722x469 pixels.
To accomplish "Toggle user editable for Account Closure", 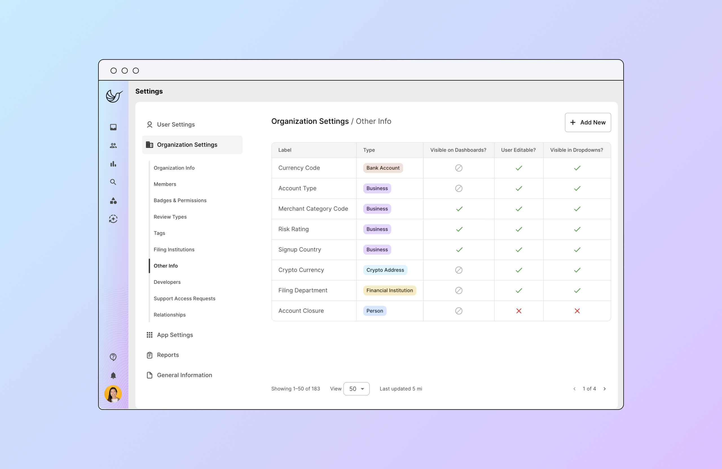I will 518,310.
